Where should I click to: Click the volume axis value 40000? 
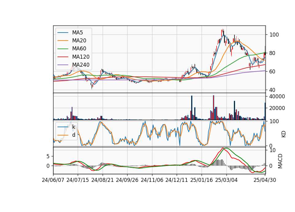[277, 97]
